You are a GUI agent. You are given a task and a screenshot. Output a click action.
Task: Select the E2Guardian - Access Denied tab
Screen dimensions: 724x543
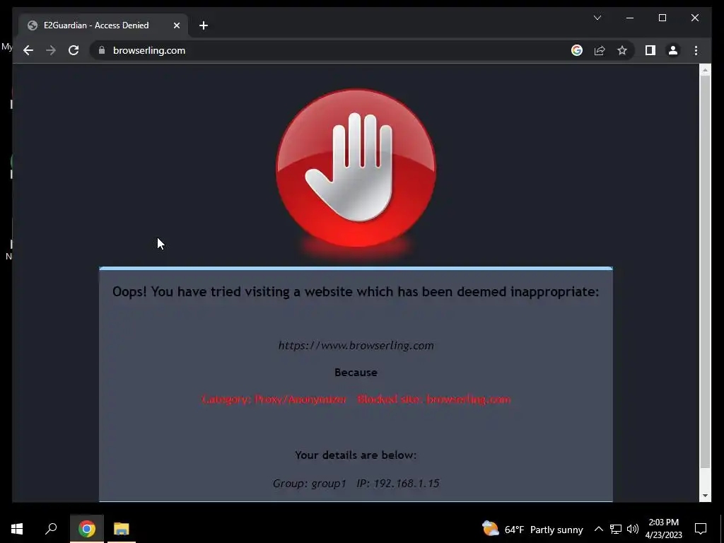click(103, 25)
